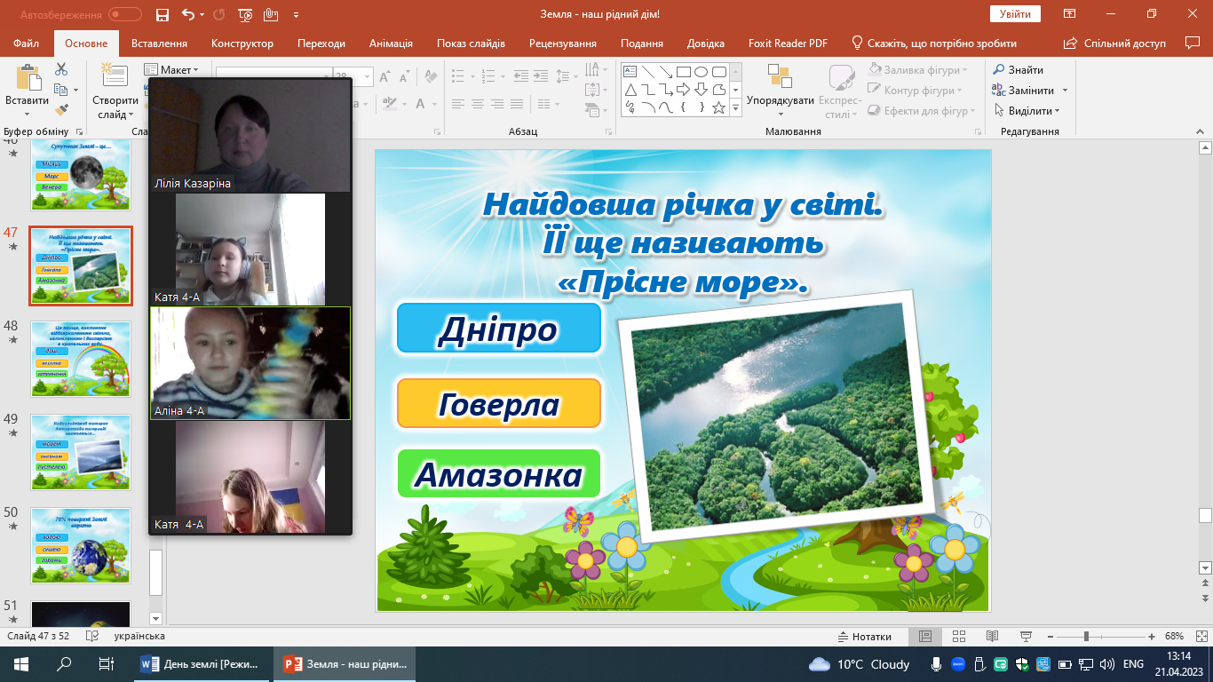Open the Рецензування tab
1213x682 pixels.
(565, 44)
